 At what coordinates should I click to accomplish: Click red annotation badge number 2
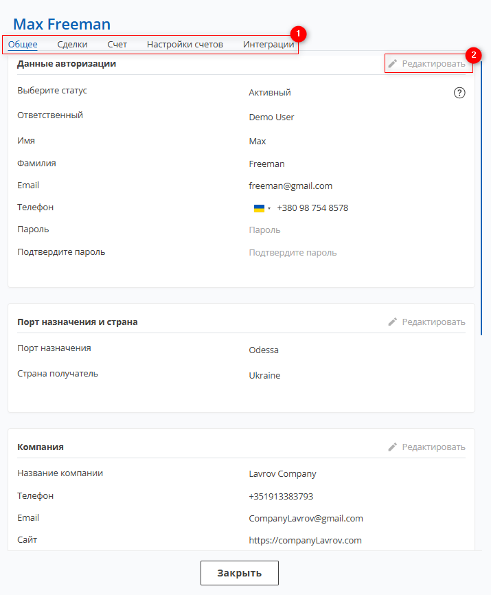pyautogui.click(x=473, y=56)
